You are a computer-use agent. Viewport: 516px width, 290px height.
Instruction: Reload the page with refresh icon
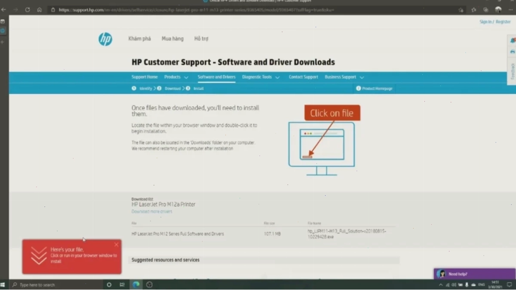28,9
